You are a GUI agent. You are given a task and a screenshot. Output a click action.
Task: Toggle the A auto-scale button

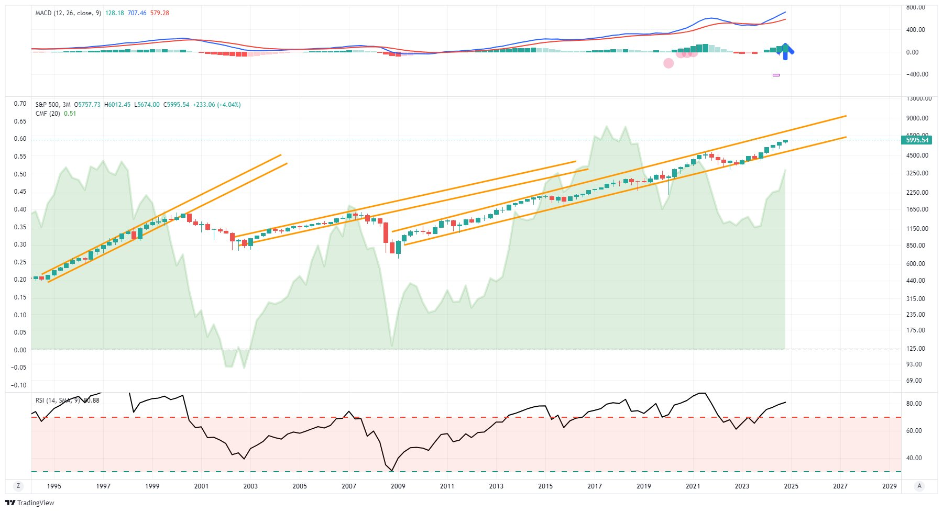pos(919,486)
